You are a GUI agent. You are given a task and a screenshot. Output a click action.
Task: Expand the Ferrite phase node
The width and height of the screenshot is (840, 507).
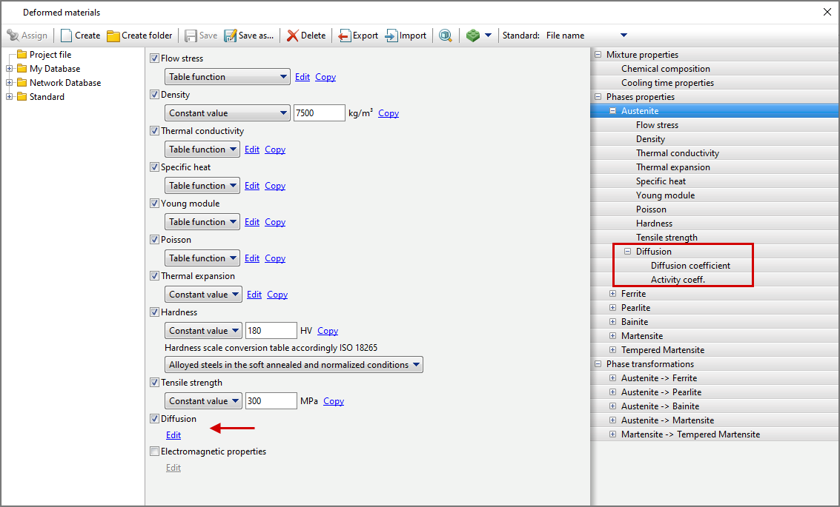612,294
